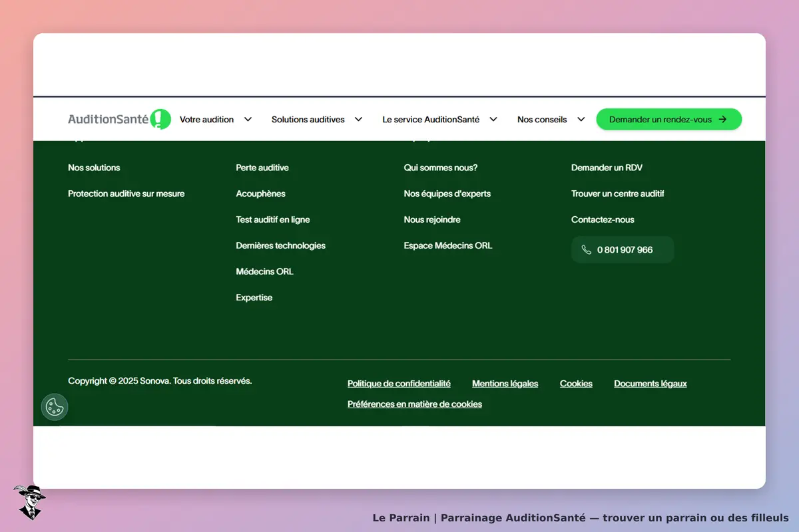Open Nos équipes d'experts link
Screen dimensions: 799x532
[447, 194]
